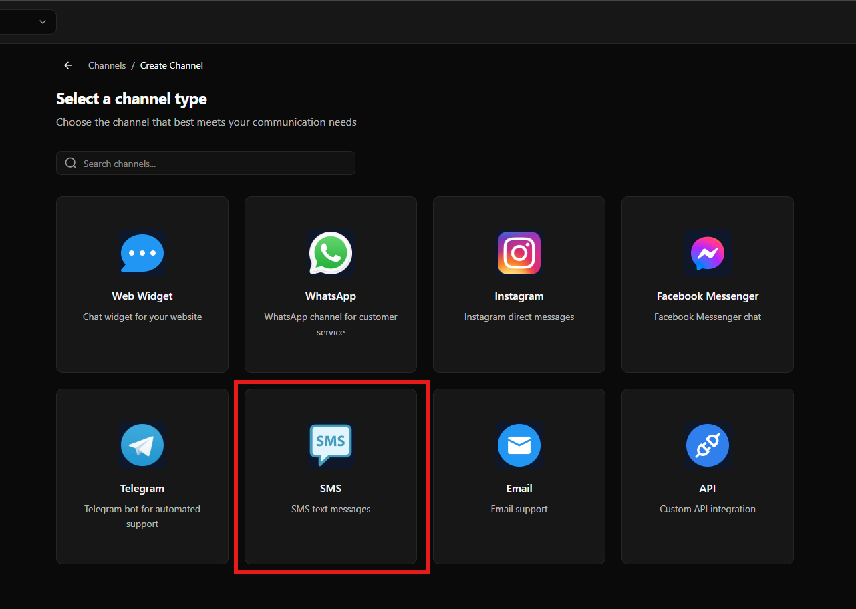Select the API card title
The image size is (856, 609).
708,489
